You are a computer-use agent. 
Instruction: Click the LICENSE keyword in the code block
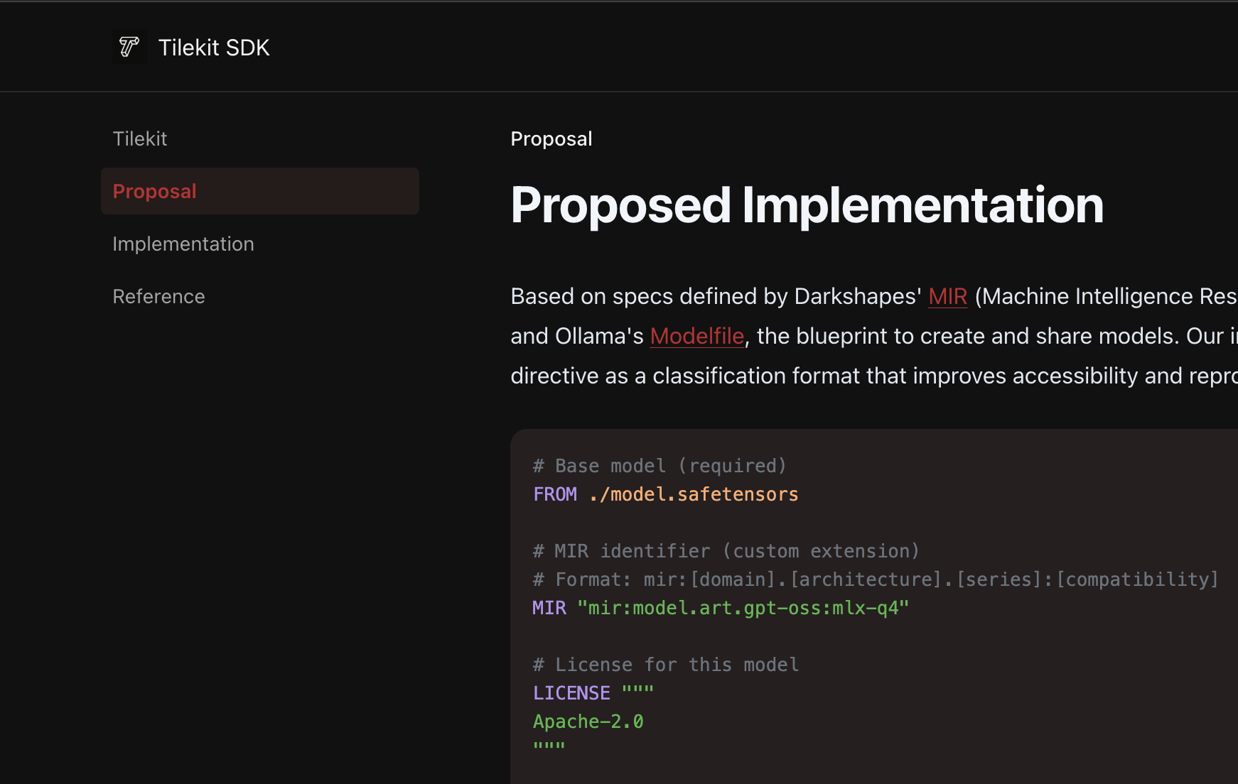tap(571, 692)
